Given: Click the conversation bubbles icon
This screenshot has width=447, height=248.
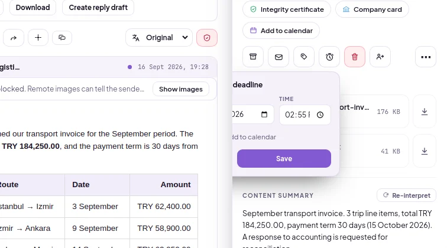Looking at the screenshot, I should (x=62, y=38).
